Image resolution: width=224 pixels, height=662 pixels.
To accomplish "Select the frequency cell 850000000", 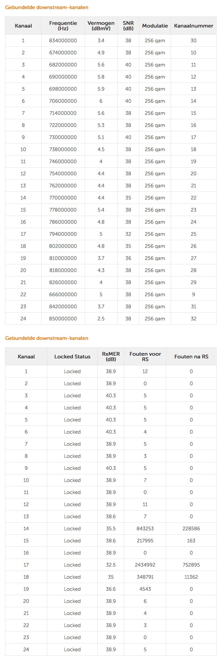I will coord(63,319).
